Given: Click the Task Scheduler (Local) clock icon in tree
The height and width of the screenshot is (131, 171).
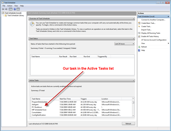Looking at the screenshot, I should (x=3, y=13).
